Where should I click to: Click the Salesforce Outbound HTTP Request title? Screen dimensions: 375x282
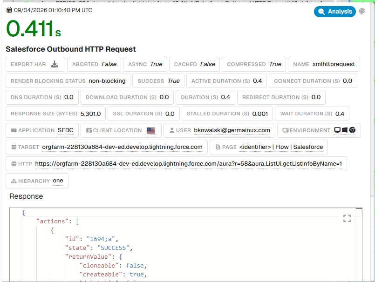(71, 49)
